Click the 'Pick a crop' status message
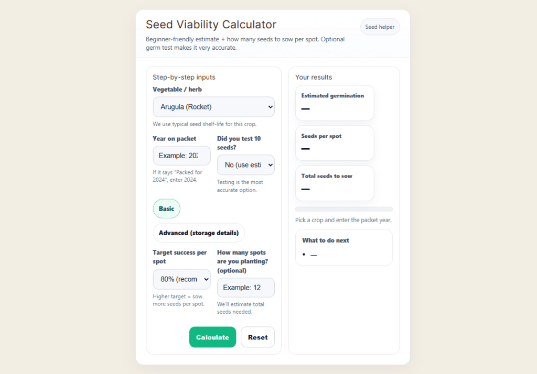Viewport: 537px width, 374px height. tap(343, 220)
